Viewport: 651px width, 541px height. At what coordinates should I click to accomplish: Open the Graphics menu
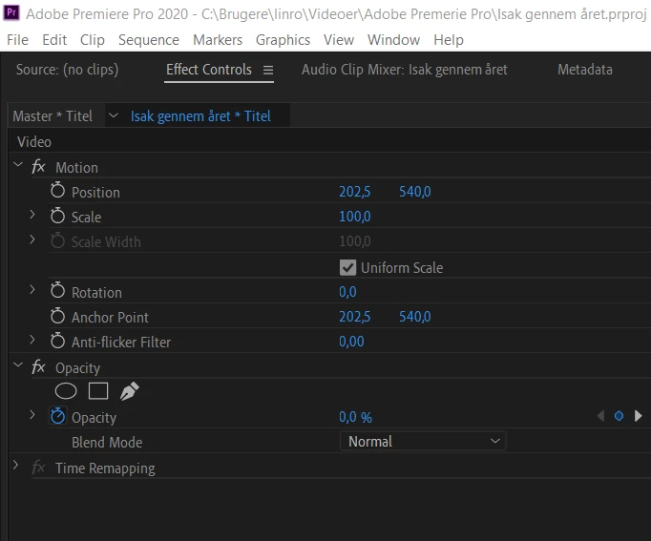pos(283,40)
